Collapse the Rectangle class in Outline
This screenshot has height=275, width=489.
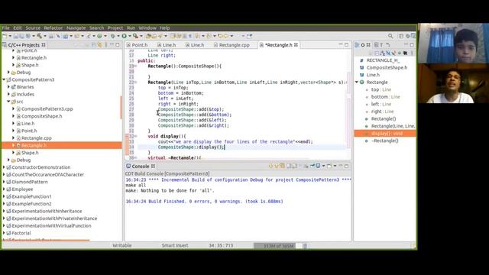click(x=357, y=82)
